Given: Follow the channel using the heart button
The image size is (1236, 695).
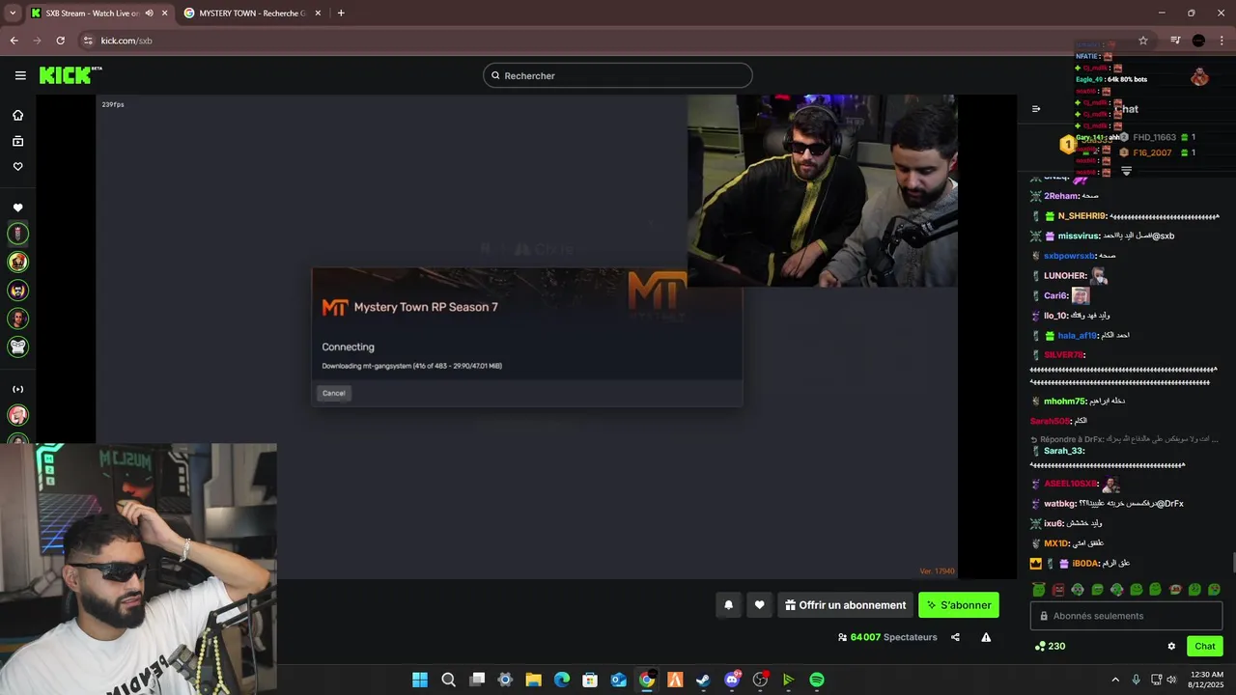Looking at the screenshot, I should tap(759, 605).
